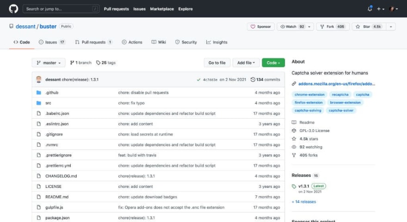View the 1 branch link
This screenshot has height=222, width=407.
point(81,63)
